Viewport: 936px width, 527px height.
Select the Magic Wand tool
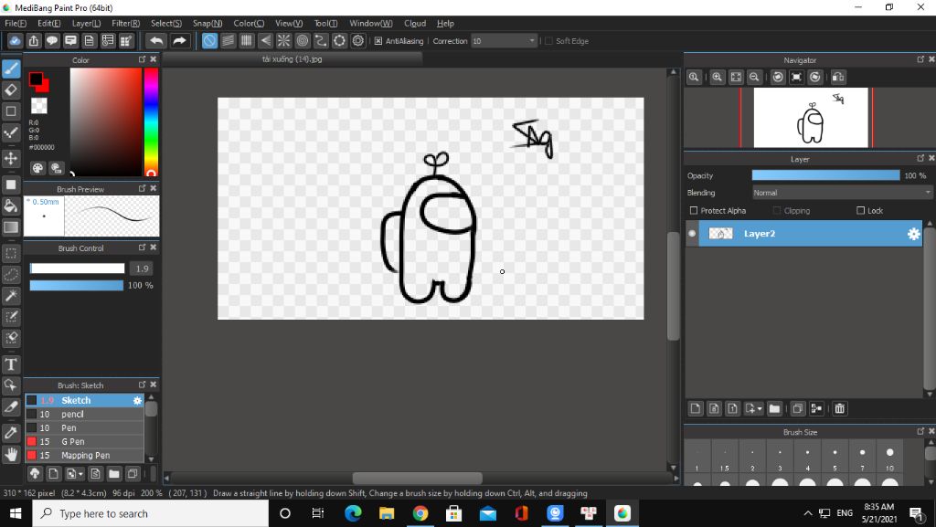pyautogui.click(x=11, y=296)
